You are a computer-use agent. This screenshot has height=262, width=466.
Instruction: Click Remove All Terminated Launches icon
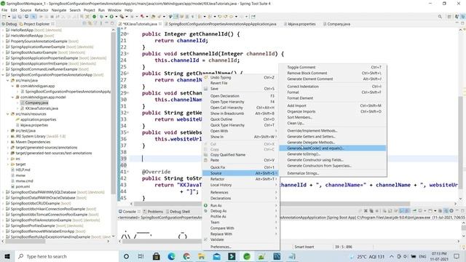coord(371,211)
